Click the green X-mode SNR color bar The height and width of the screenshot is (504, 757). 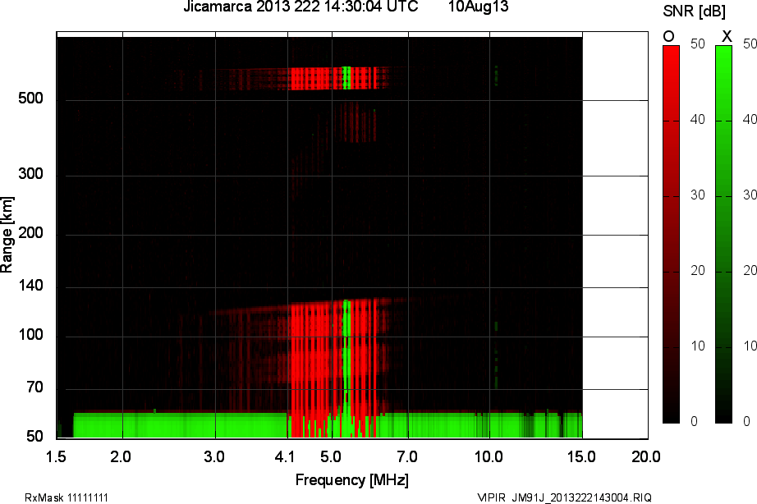(723, 235)
